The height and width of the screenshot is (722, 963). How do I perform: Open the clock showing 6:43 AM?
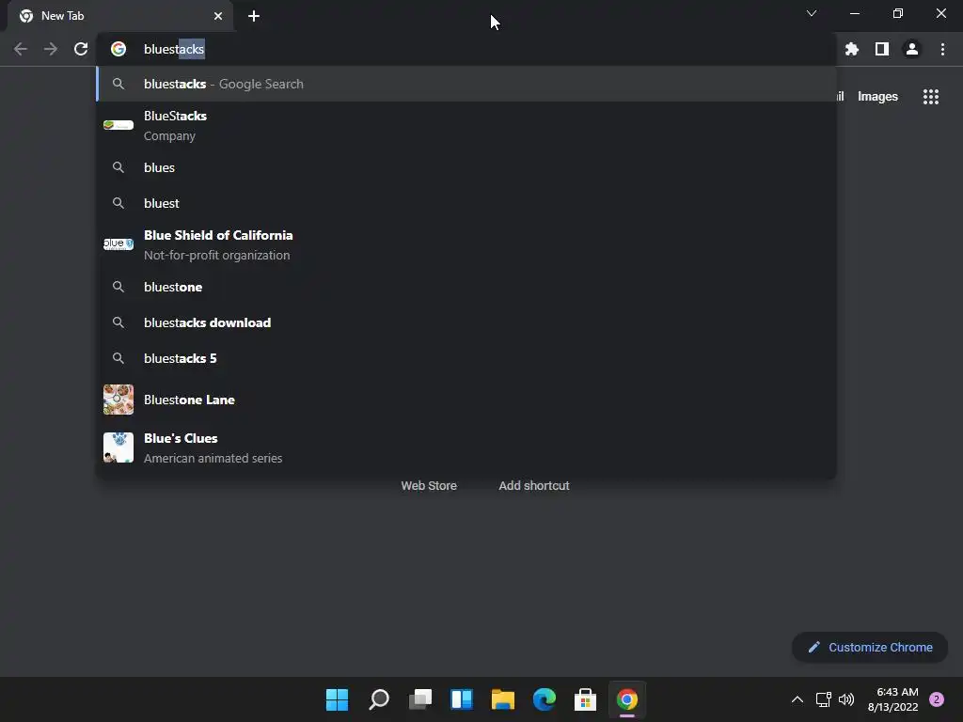click(893, 699)
